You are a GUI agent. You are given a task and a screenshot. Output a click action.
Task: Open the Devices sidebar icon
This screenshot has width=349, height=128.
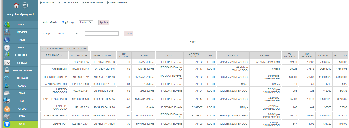coord(7,32)
